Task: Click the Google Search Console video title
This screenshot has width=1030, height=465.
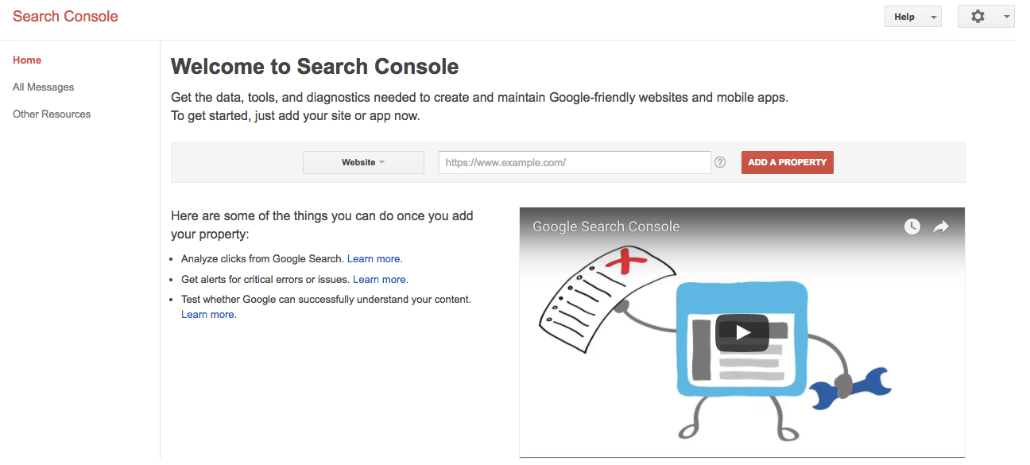Action: coord(606,227)
